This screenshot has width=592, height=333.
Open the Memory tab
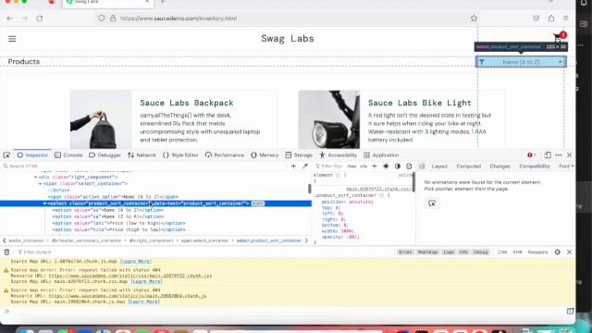[265, 154]
